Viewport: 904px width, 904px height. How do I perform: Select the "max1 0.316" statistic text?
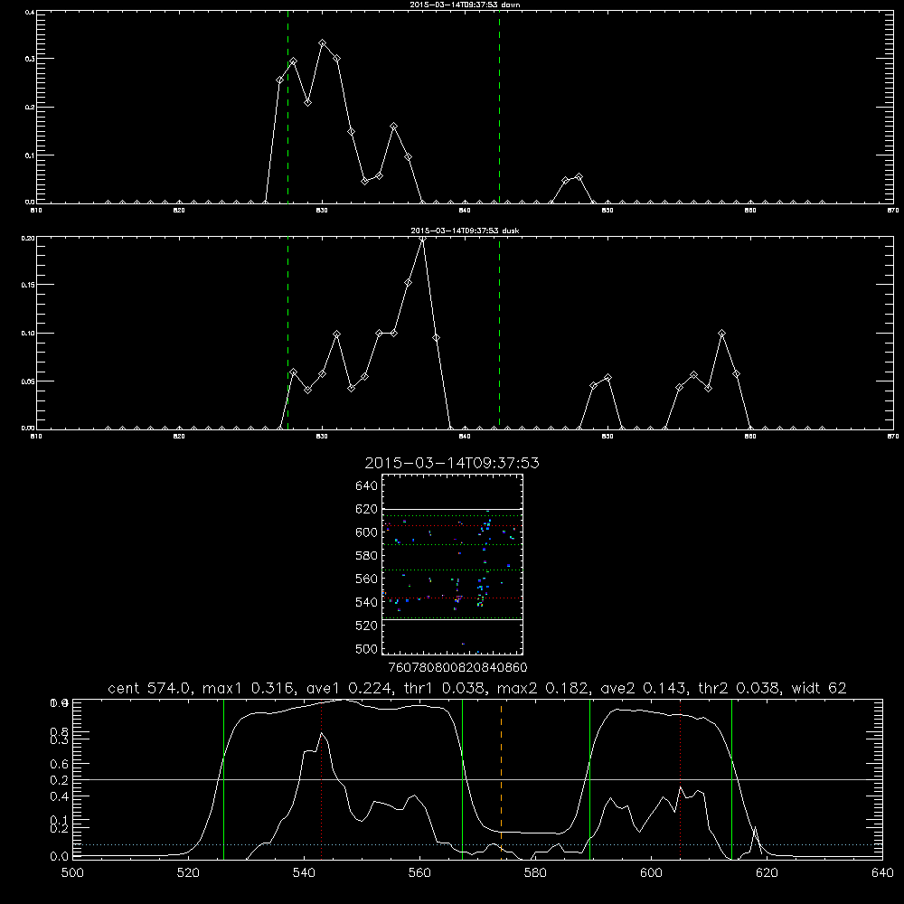250,688
